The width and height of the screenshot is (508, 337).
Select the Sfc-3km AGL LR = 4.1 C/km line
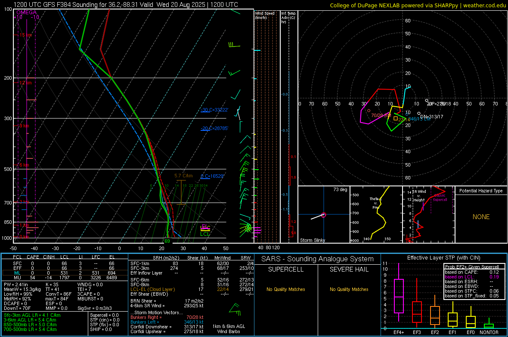coord(32,315)
